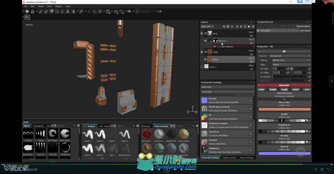
Task: Select the Eraser tool in toolbar
Action: coord(46,11)
